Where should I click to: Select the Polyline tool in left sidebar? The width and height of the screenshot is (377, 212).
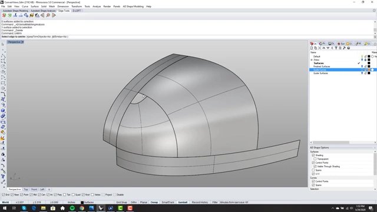tap(3, 55)
